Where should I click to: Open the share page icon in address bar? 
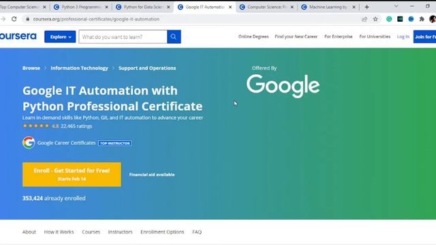tap(364, 19)
